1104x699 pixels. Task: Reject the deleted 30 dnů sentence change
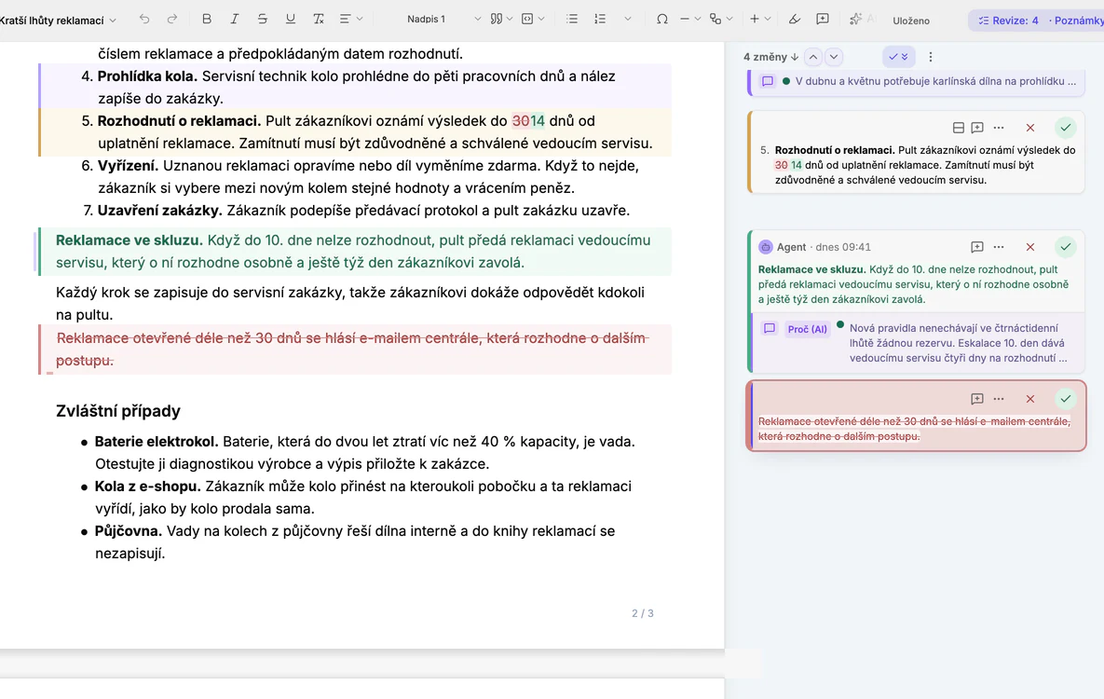pyautogui.click(x=1030, y=399)
